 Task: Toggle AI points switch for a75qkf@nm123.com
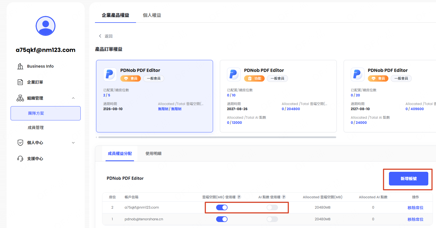coord(272,207)
